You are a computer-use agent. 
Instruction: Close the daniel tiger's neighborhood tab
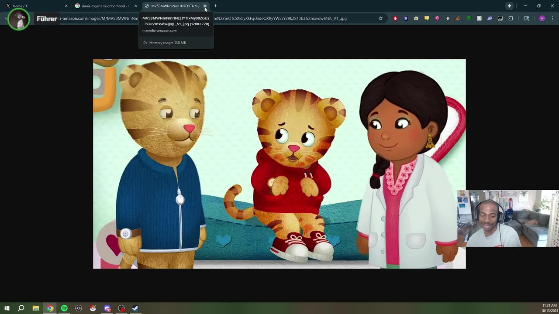tap(135, 6)
